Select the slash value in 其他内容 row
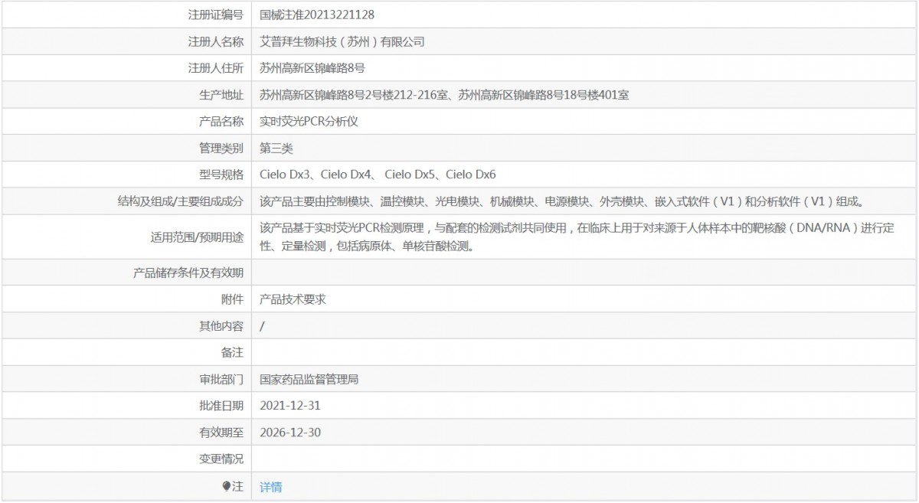 pos(263,326)
